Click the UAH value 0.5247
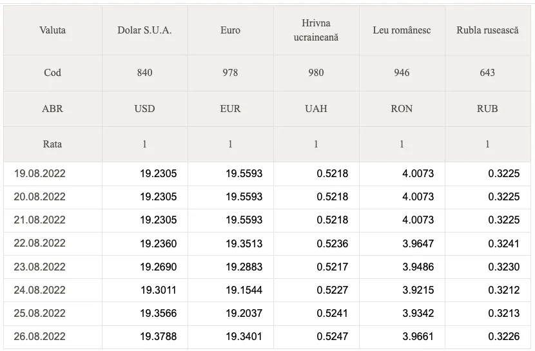The width and height of the screenshot is (535, 351). point(333,337)
